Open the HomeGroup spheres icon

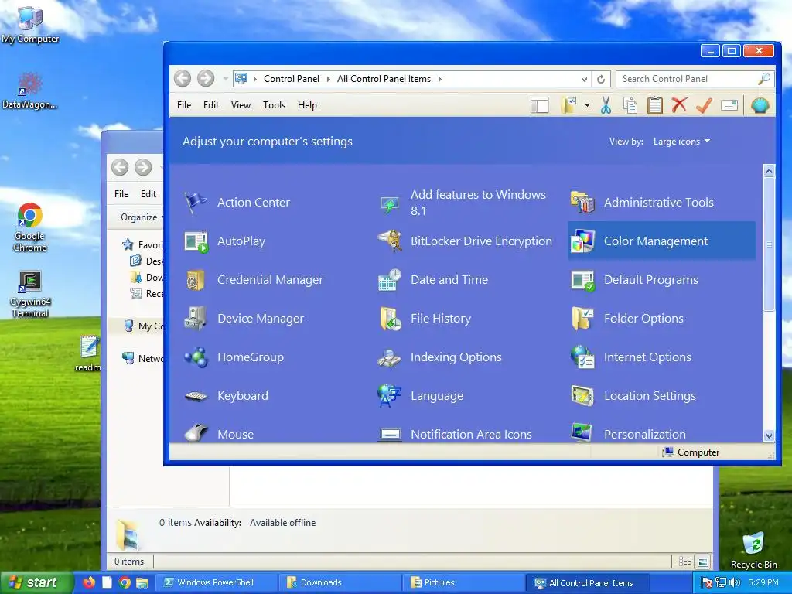(x=196, y=357)
